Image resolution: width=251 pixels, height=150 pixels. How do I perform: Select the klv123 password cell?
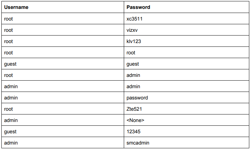tap(133, 41)
